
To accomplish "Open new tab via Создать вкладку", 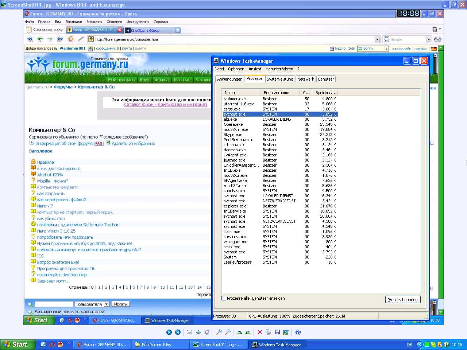I will click(x=45, y=30).
